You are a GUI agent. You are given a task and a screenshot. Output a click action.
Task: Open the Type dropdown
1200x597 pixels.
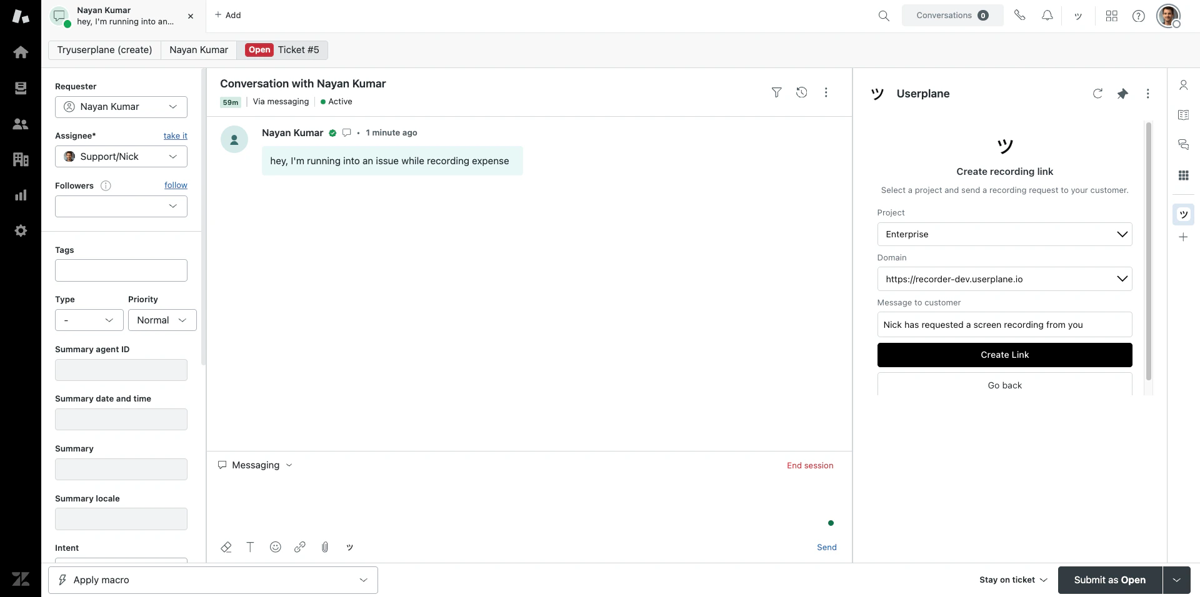click(x=89, y=320)
